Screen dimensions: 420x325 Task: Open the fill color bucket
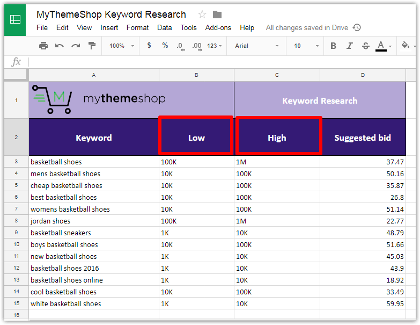[x=406, y=45]
